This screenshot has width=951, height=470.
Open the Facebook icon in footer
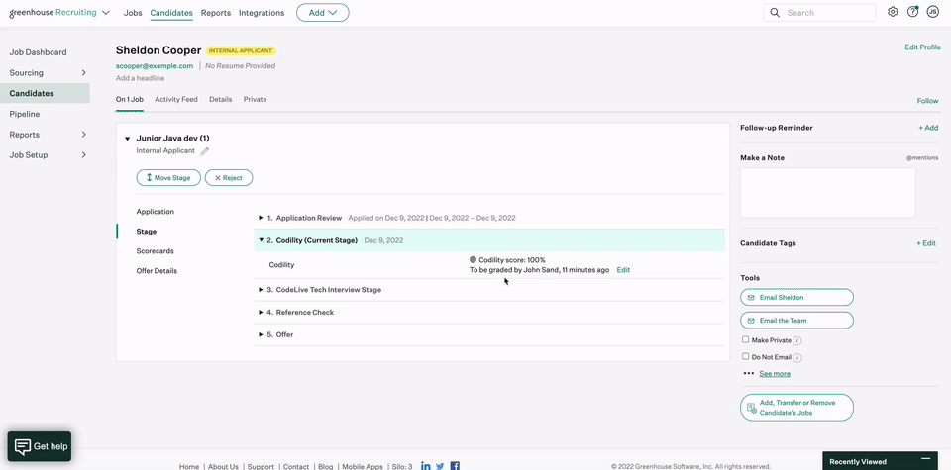455,466
